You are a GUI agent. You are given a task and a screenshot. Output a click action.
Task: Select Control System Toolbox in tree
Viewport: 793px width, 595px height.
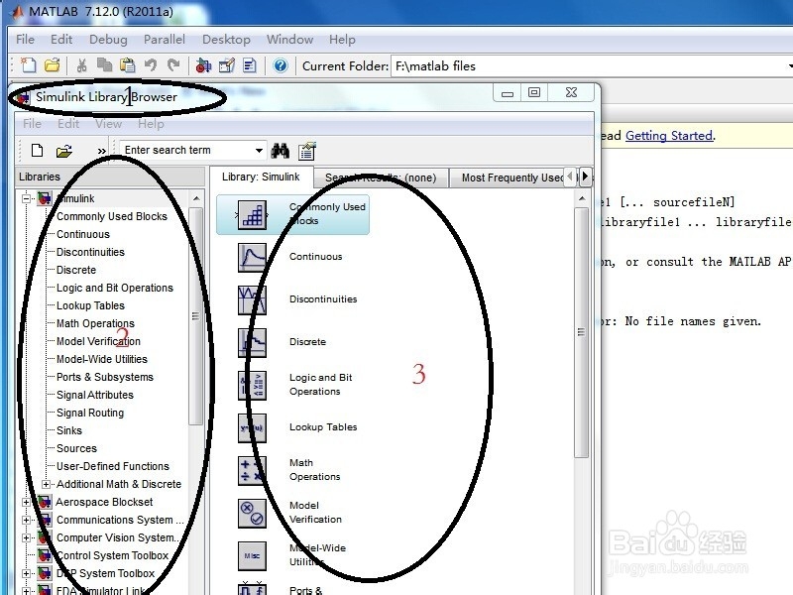point(112,555)
